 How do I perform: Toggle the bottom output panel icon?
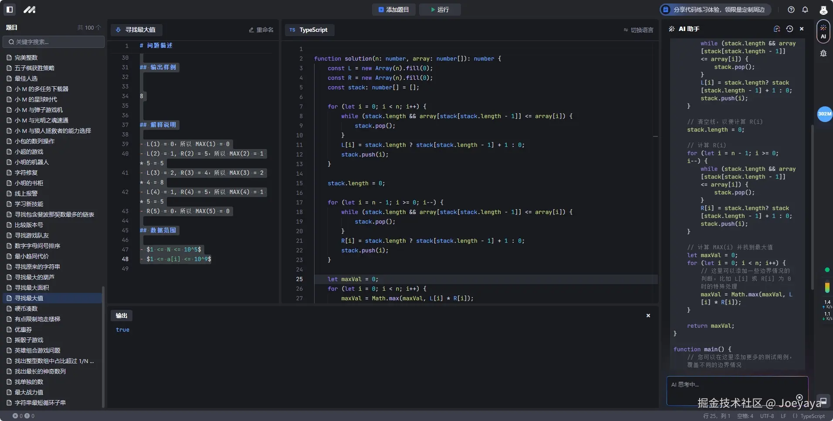click(823, 401)
